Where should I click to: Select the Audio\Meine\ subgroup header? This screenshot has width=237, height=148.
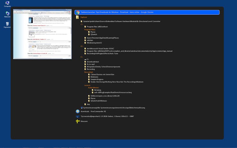[x=94, y=87]
